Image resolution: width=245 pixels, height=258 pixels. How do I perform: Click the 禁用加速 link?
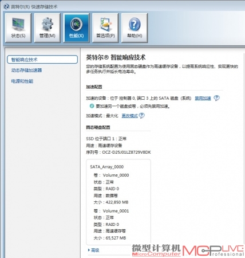tap(203, 98)
